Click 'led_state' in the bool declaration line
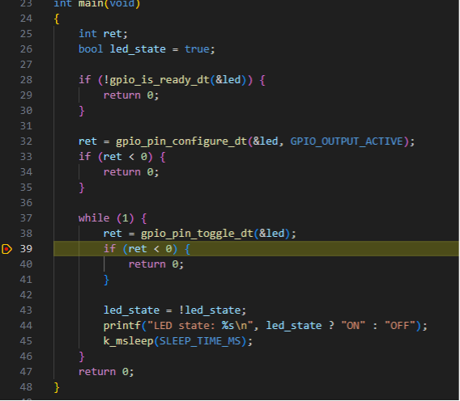460x401 pixels. tap(138, 49)
